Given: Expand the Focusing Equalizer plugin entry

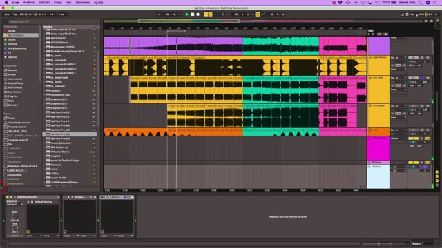Looking at the screenshot, I should click(x=44, y=143).
